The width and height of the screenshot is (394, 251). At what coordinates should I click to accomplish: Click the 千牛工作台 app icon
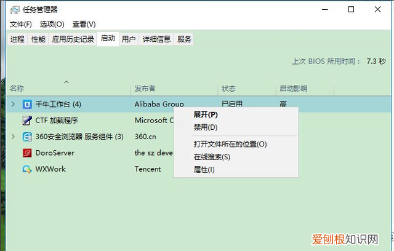tap(27, 104)
